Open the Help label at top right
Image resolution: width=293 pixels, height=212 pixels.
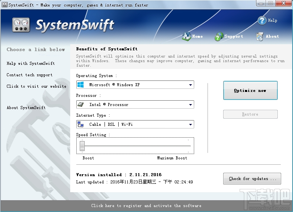(272, 20)
